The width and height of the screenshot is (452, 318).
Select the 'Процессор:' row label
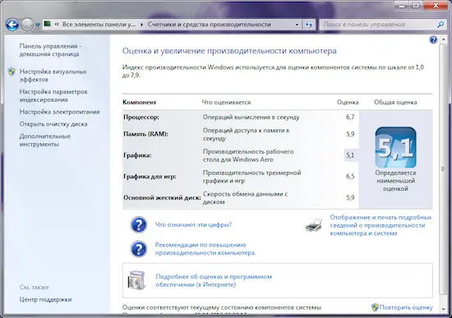point(141,118)
